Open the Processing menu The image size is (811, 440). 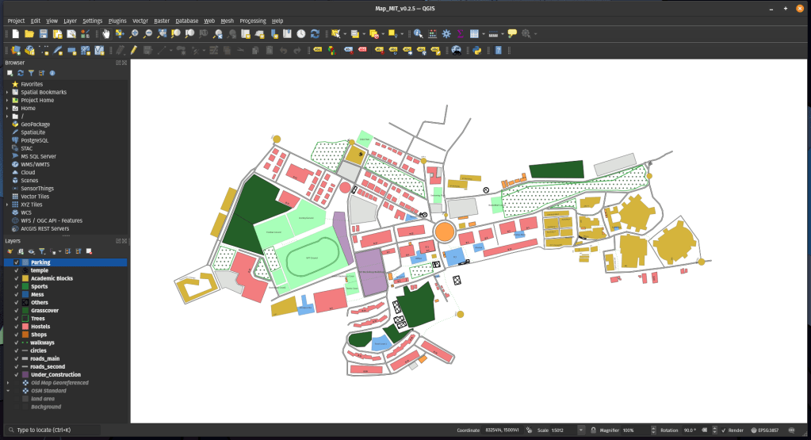[x=252, y=21]
